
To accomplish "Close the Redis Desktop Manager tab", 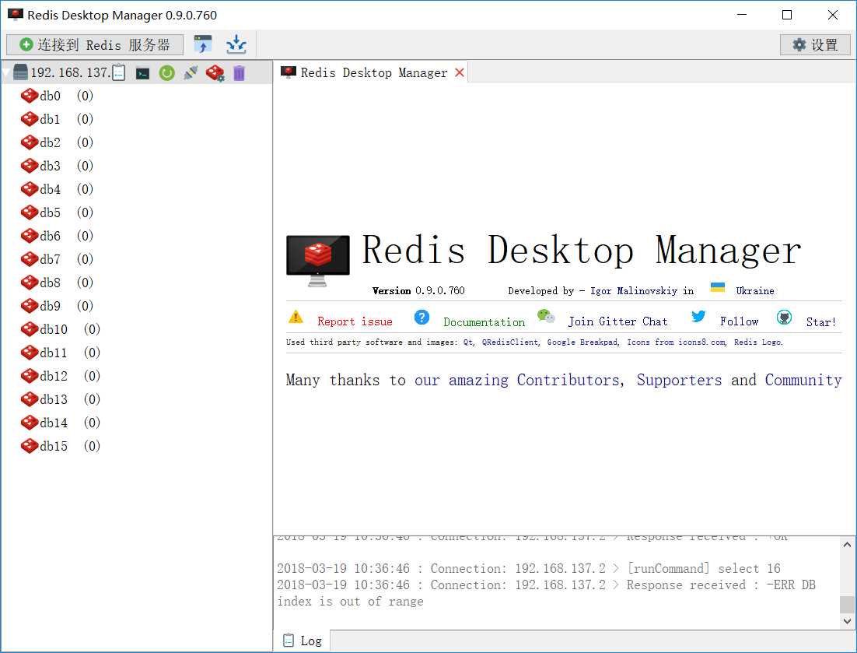I will tap(460, 72).
